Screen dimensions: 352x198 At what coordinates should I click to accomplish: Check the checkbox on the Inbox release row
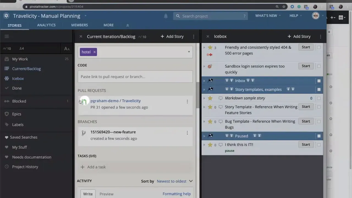[319, 81]
